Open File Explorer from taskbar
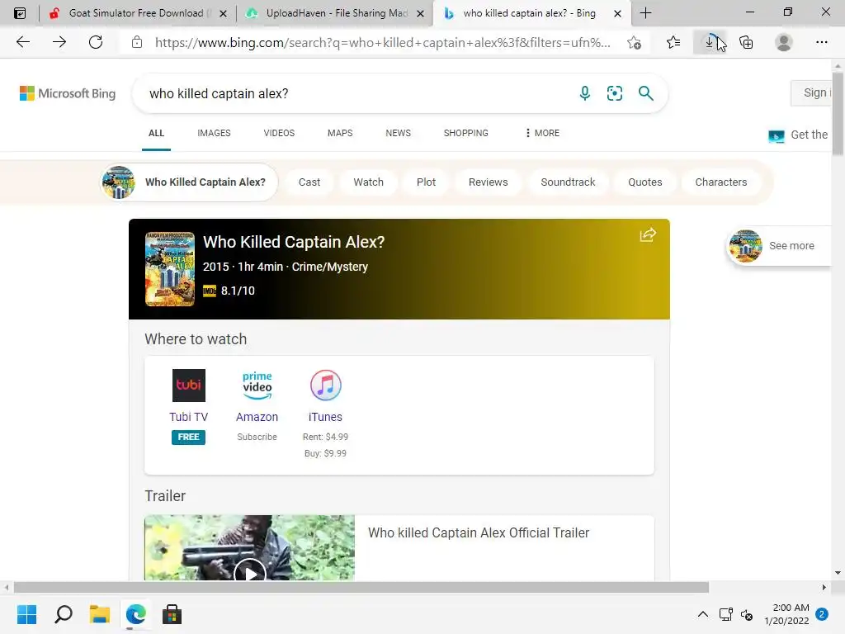The height and width of the screenshot is (634, 845). tap(100, 614)
